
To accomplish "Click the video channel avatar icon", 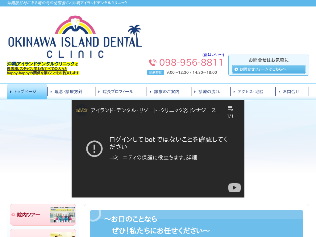I will [x=81, y=110].
